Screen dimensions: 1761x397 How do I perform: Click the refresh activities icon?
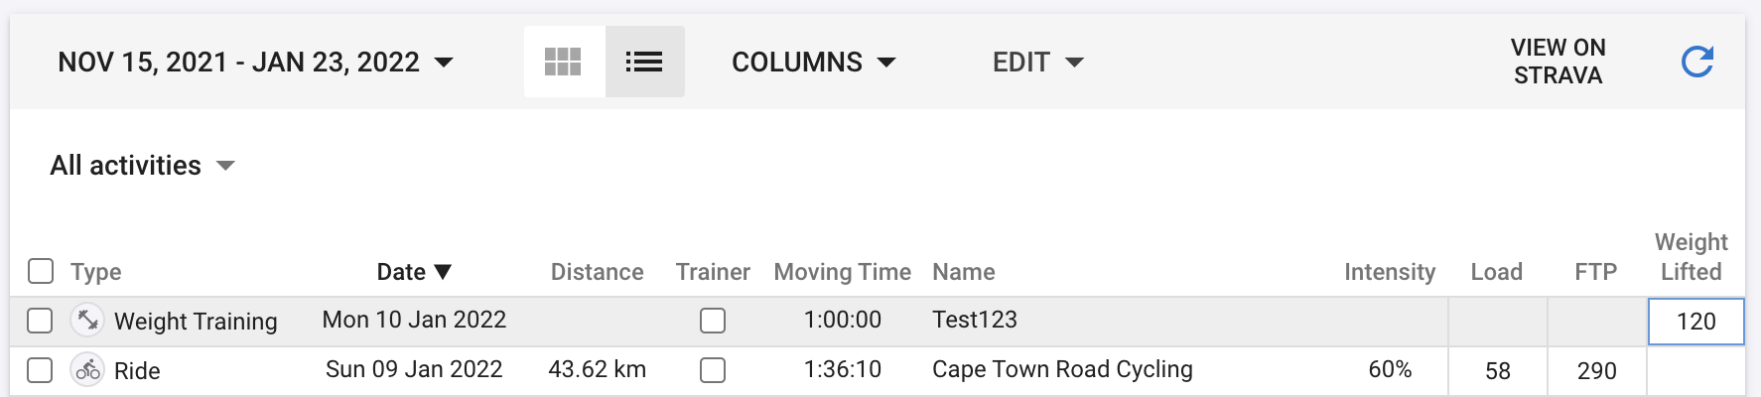(1697, 62)
